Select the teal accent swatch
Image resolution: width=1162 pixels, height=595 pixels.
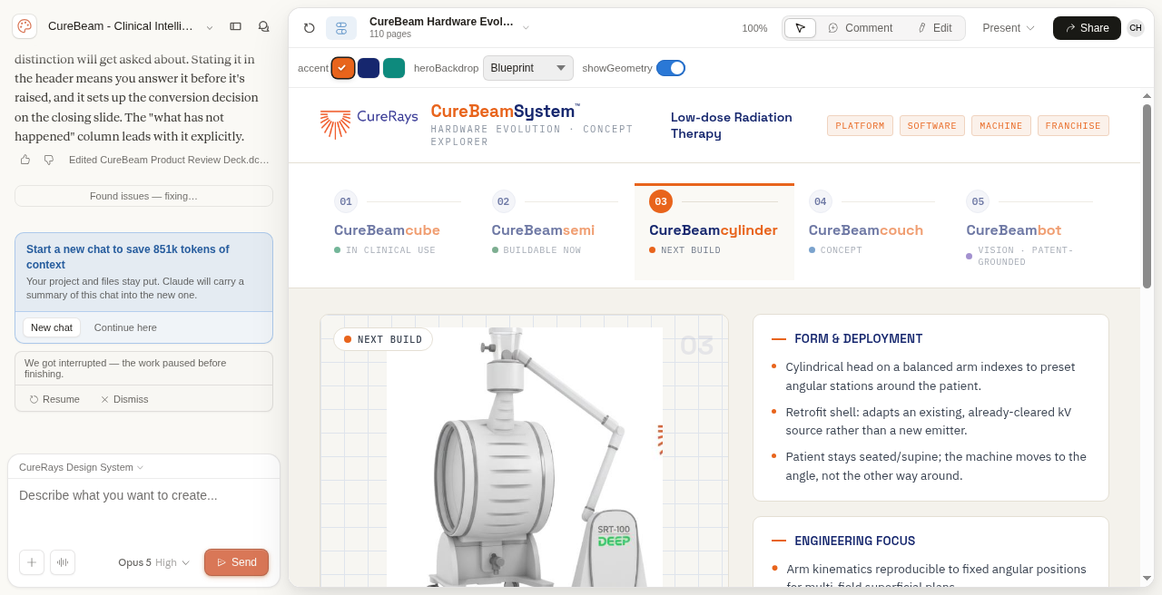pos(394,68)
